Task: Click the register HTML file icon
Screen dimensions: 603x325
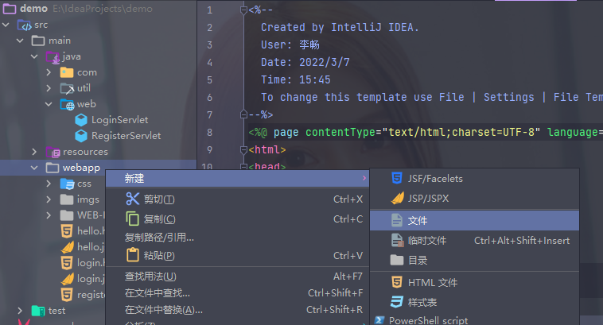Action: (x=67, y=295)
